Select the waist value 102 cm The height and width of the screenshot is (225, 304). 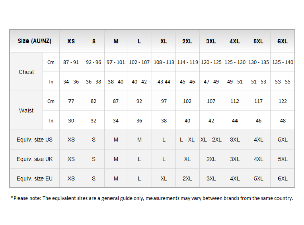(187, 101)
